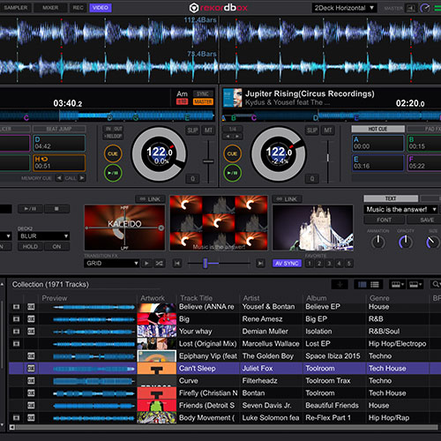The width and height of the screenshot is (441, 441).
Task: Click the Jupiter Rising album artwork
Action: 232,98
